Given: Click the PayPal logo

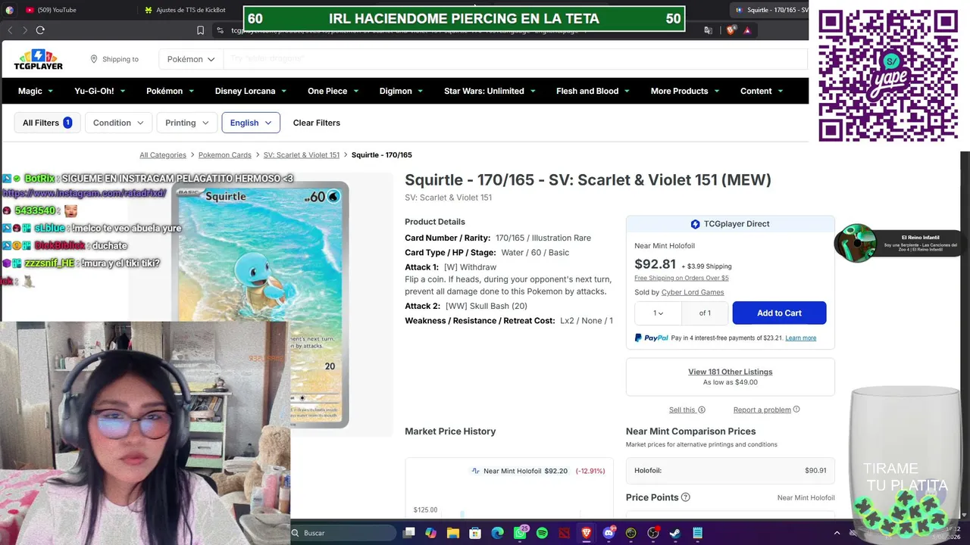Looking at the screenshot, I should coord(651,338).
